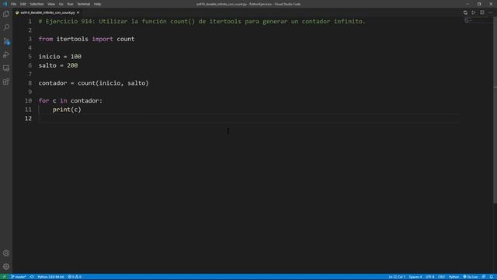This screenshot has width=497, height=280.
Task: Open the Selection menu
Action: 36,4
